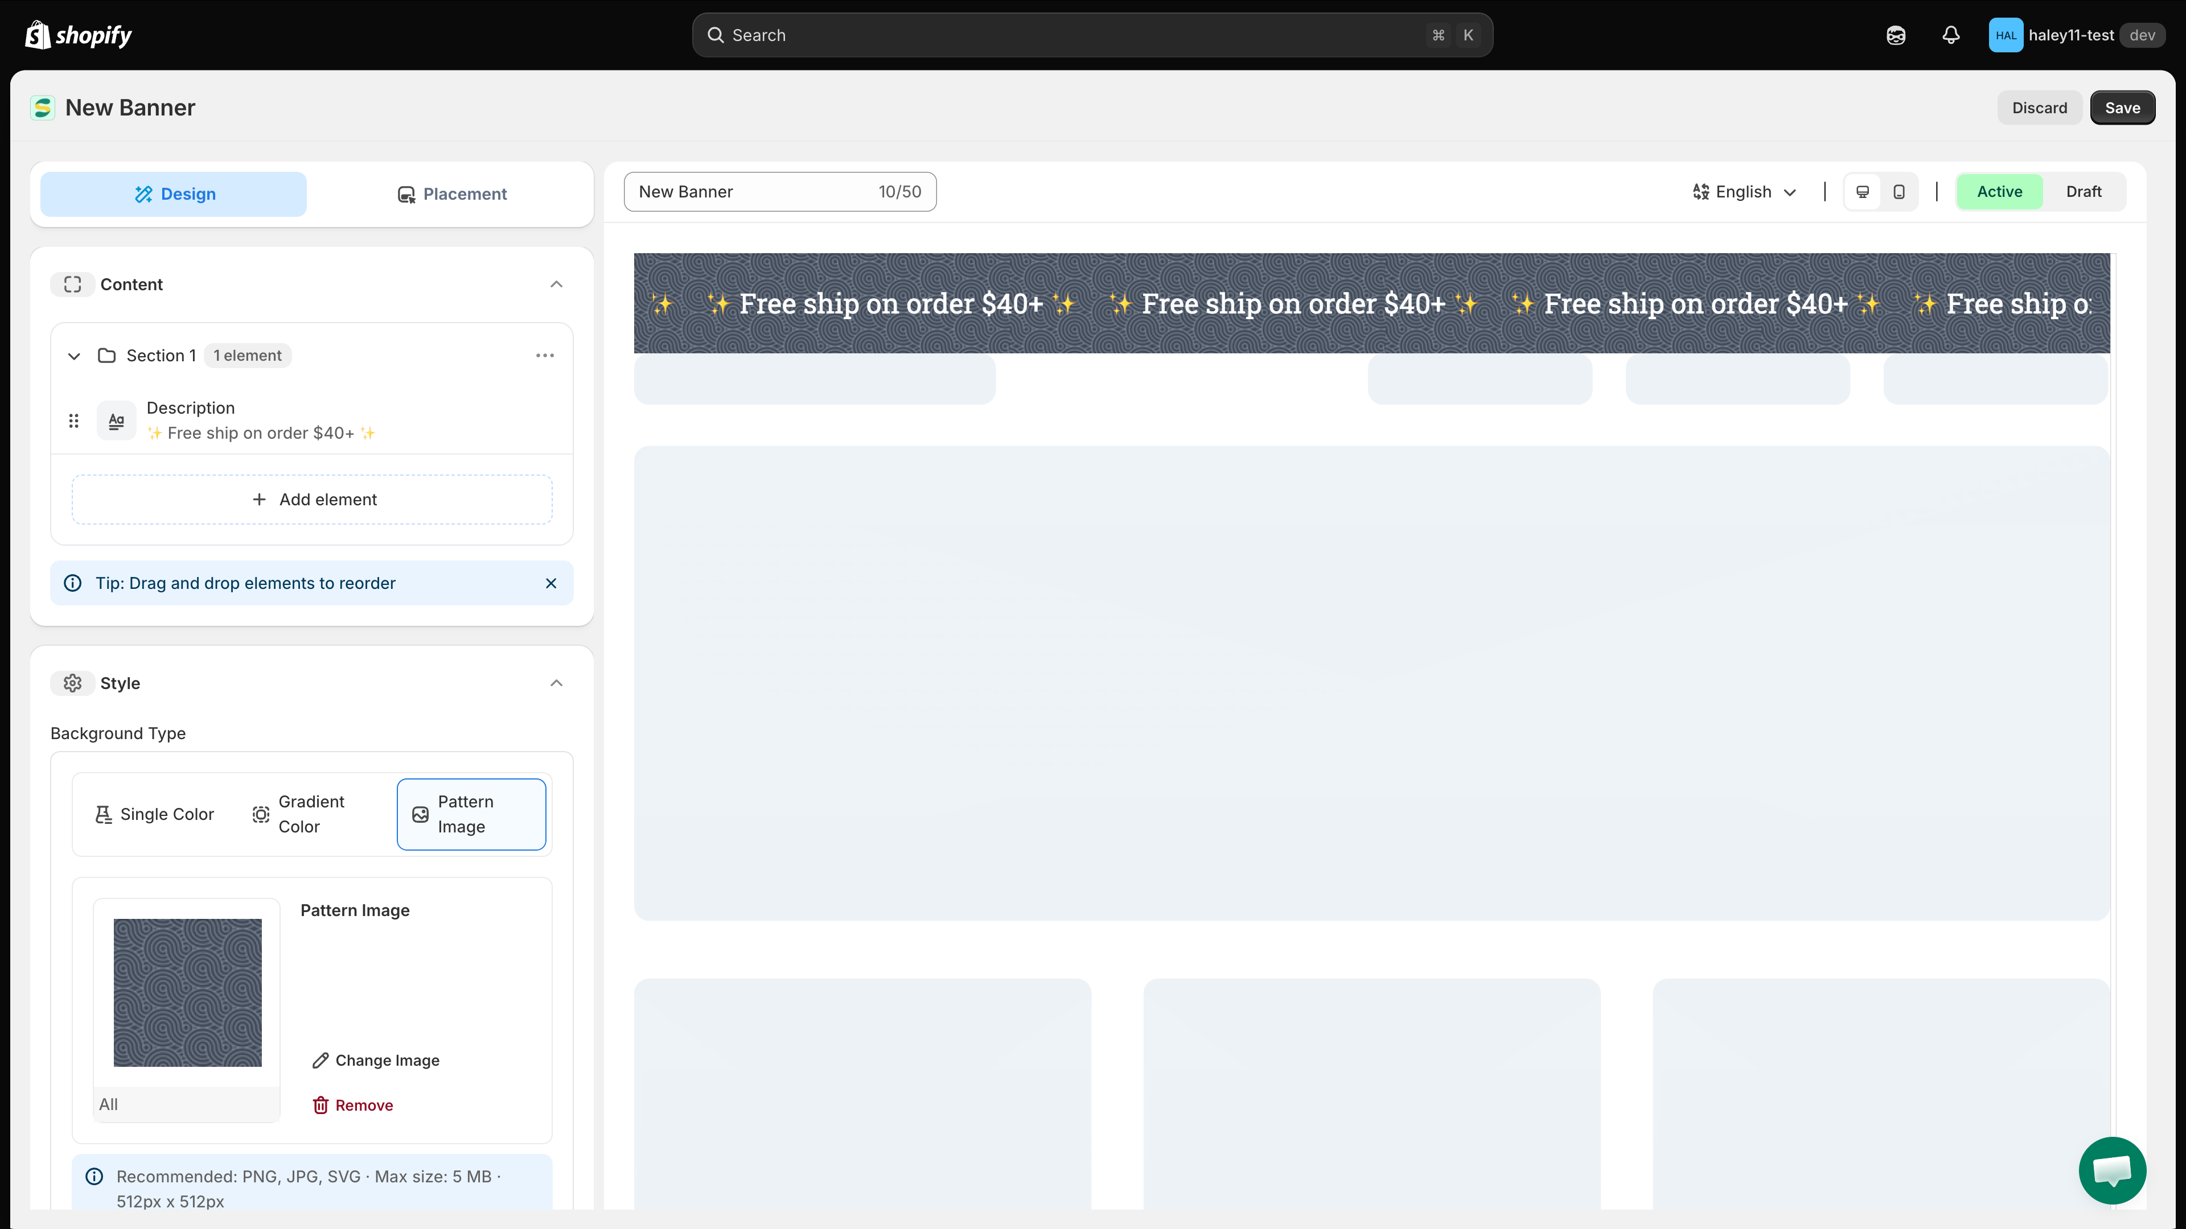Screen dimensions: 2186x1229
Task: Switch to the Design tab
Action: click(x=174, y=194)
